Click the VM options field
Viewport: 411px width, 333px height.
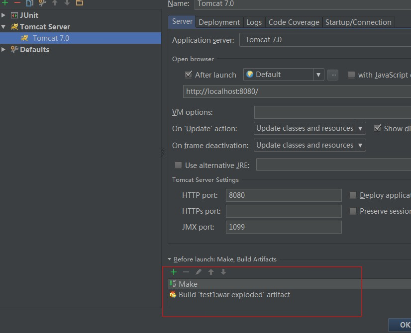pyautogui.click(x=332, y=112)
